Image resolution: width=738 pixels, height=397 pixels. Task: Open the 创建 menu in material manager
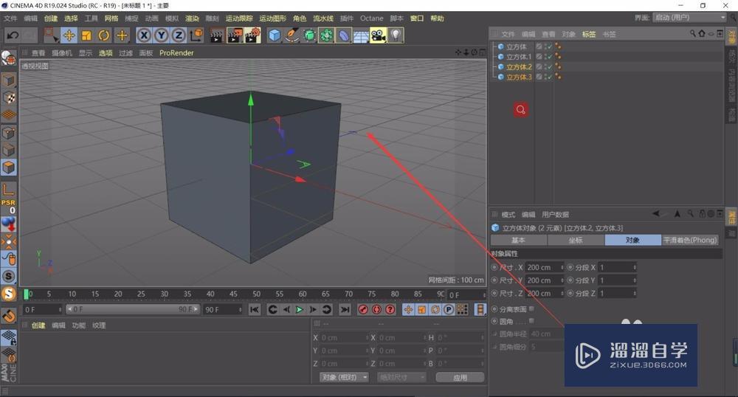38,325
